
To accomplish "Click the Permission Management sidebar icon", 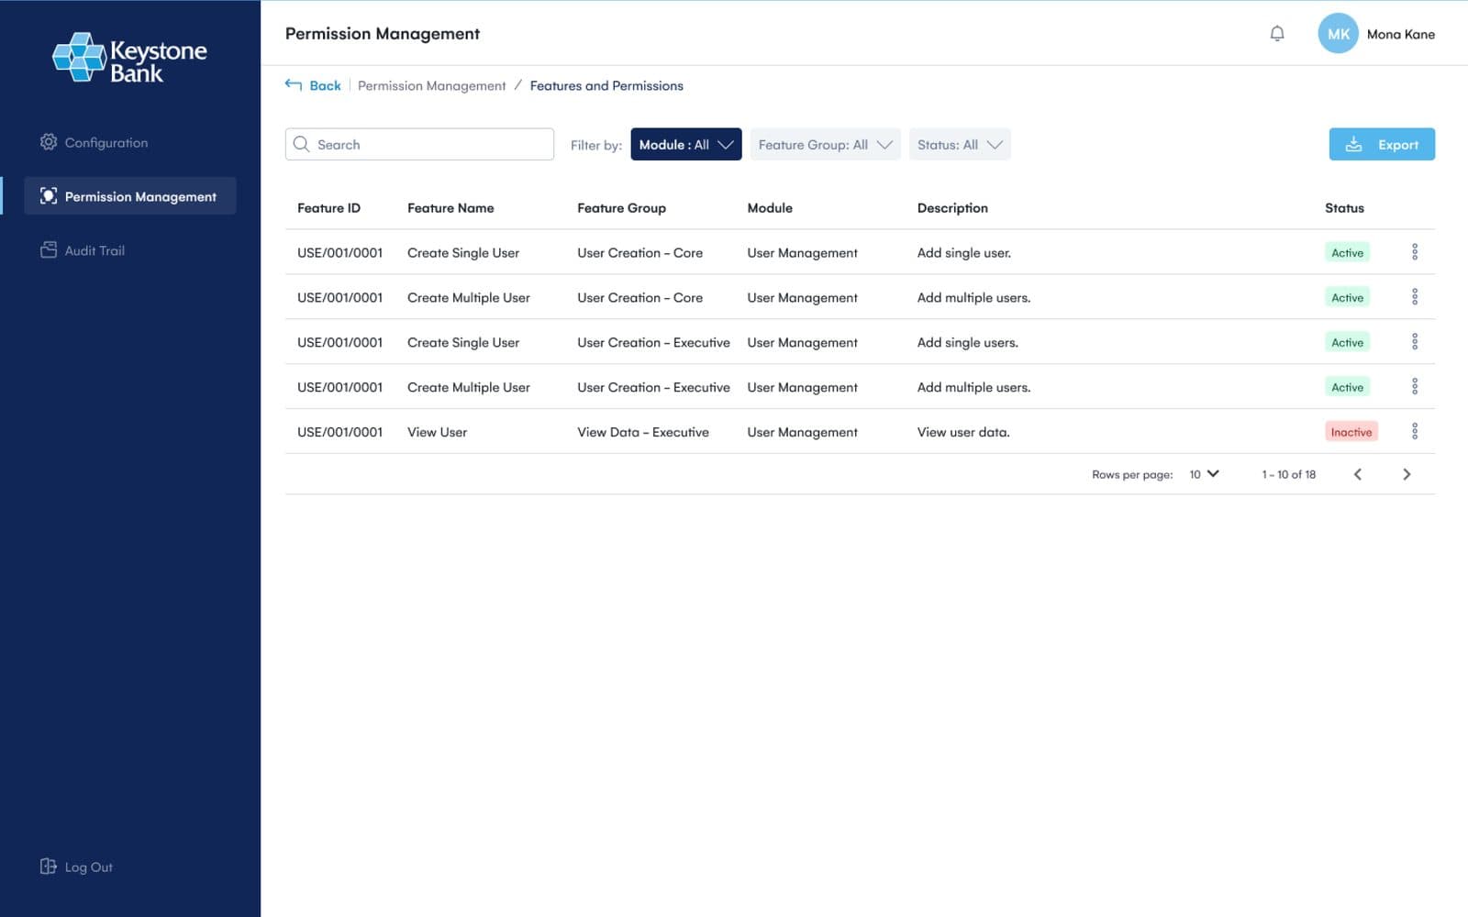I will click(x=49, y=196).
